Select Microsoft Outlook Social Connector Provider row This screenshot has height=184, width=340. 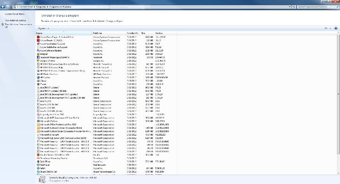106,131
